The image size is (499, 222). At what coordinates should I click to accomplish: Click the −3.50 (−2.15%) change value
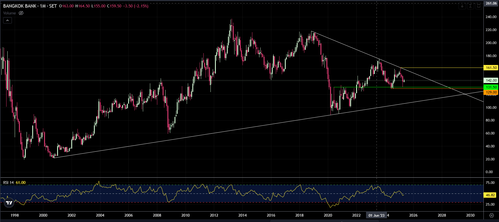click(x=136, y=6)
